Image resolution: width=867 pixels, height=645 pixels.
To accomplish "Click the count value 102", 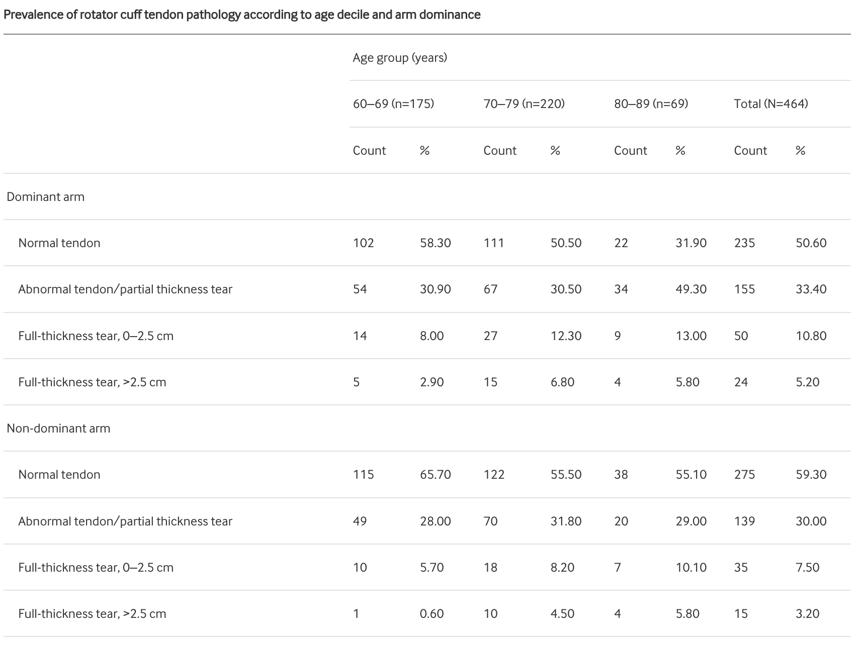I will (363, 243).
